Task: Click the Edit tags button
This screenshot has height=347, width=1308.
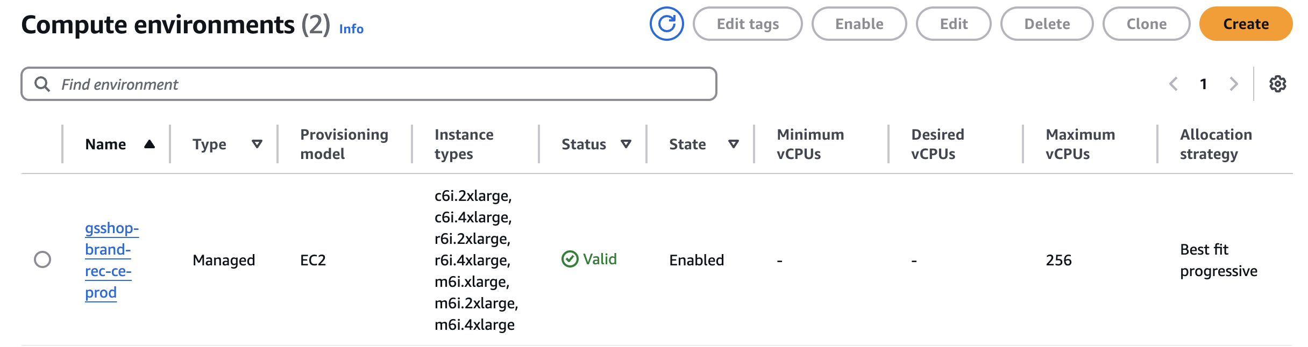Action: pyautogui.click(x=748, y=24)
